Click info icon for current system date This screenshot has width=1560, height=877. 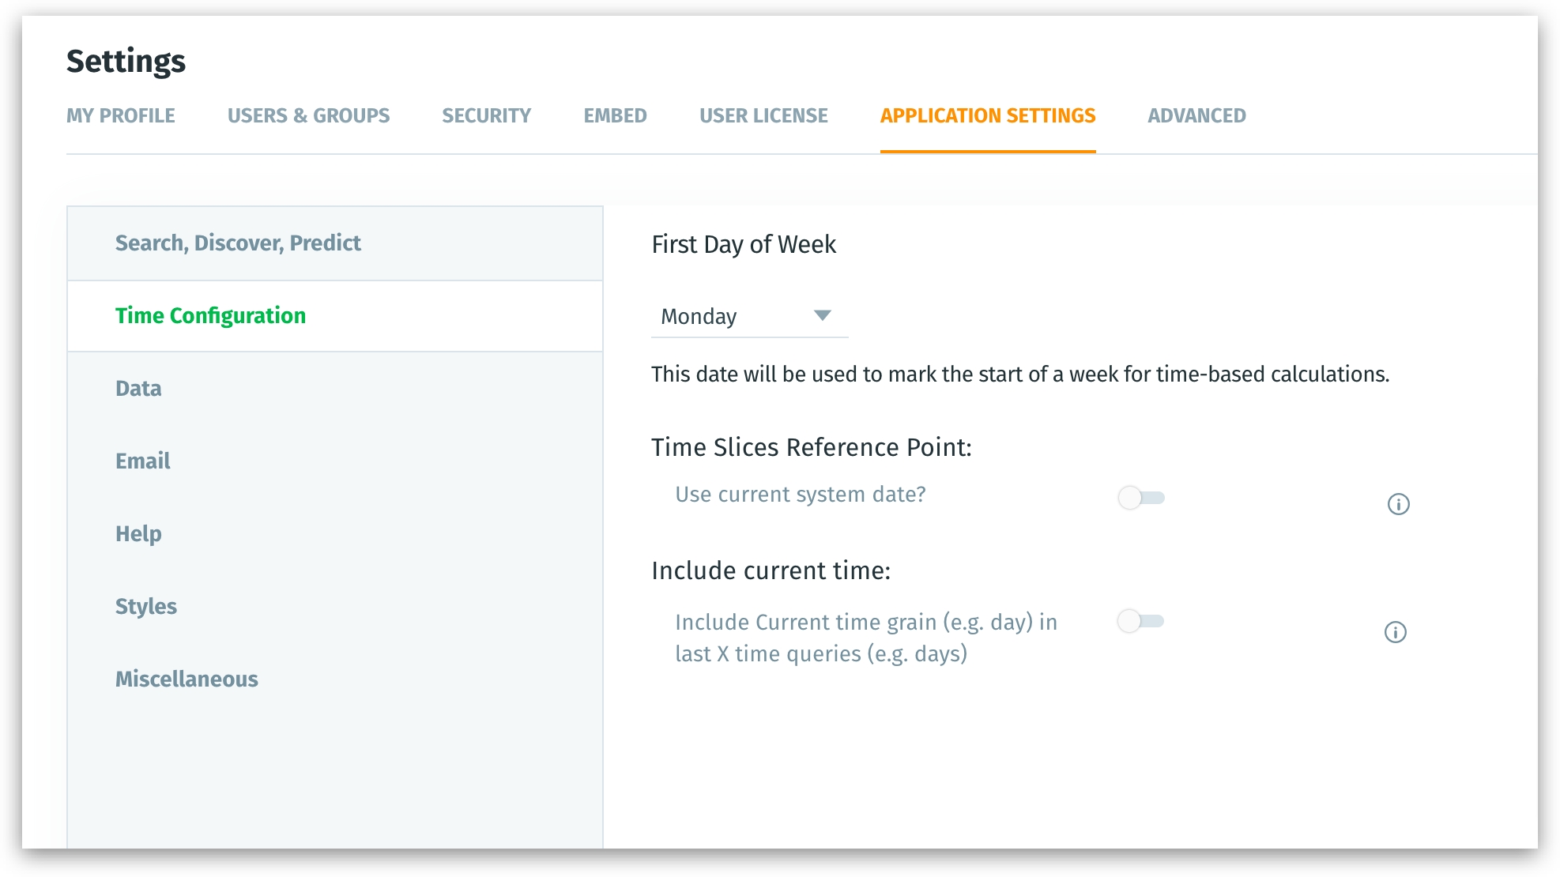[1398, 504]
